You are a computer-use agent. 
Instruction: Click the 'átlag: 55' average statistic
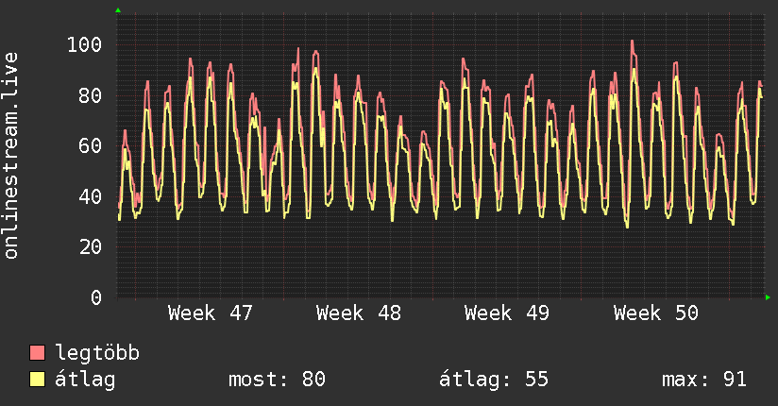tap(494, 380)
